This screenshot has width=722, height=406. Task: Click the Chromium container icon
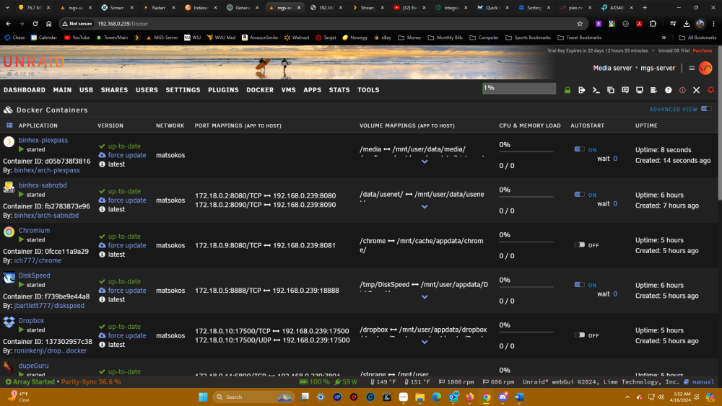[9, 231]
